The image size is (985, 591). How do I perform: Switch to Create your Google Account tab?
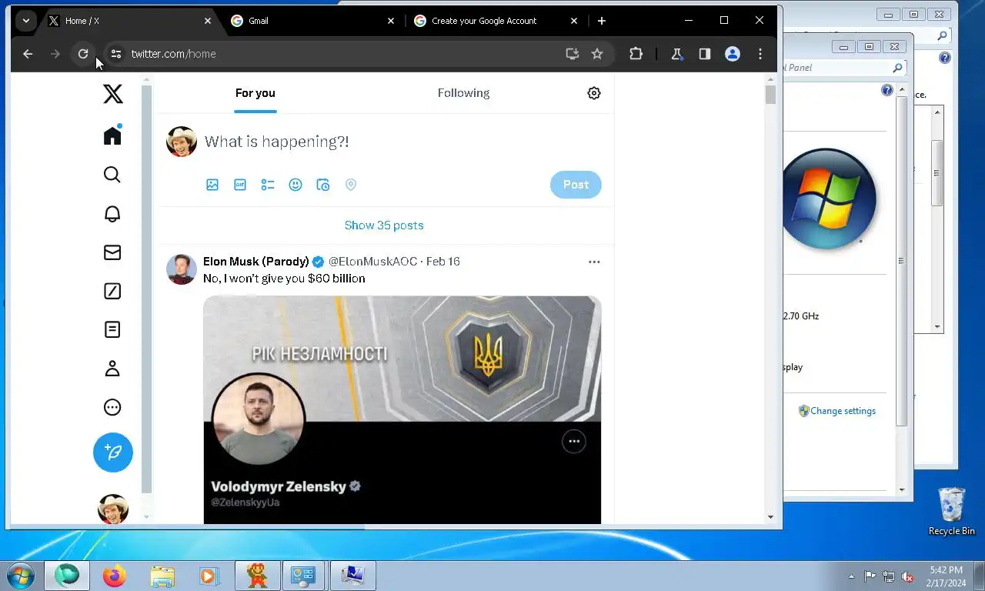[496, 21]
